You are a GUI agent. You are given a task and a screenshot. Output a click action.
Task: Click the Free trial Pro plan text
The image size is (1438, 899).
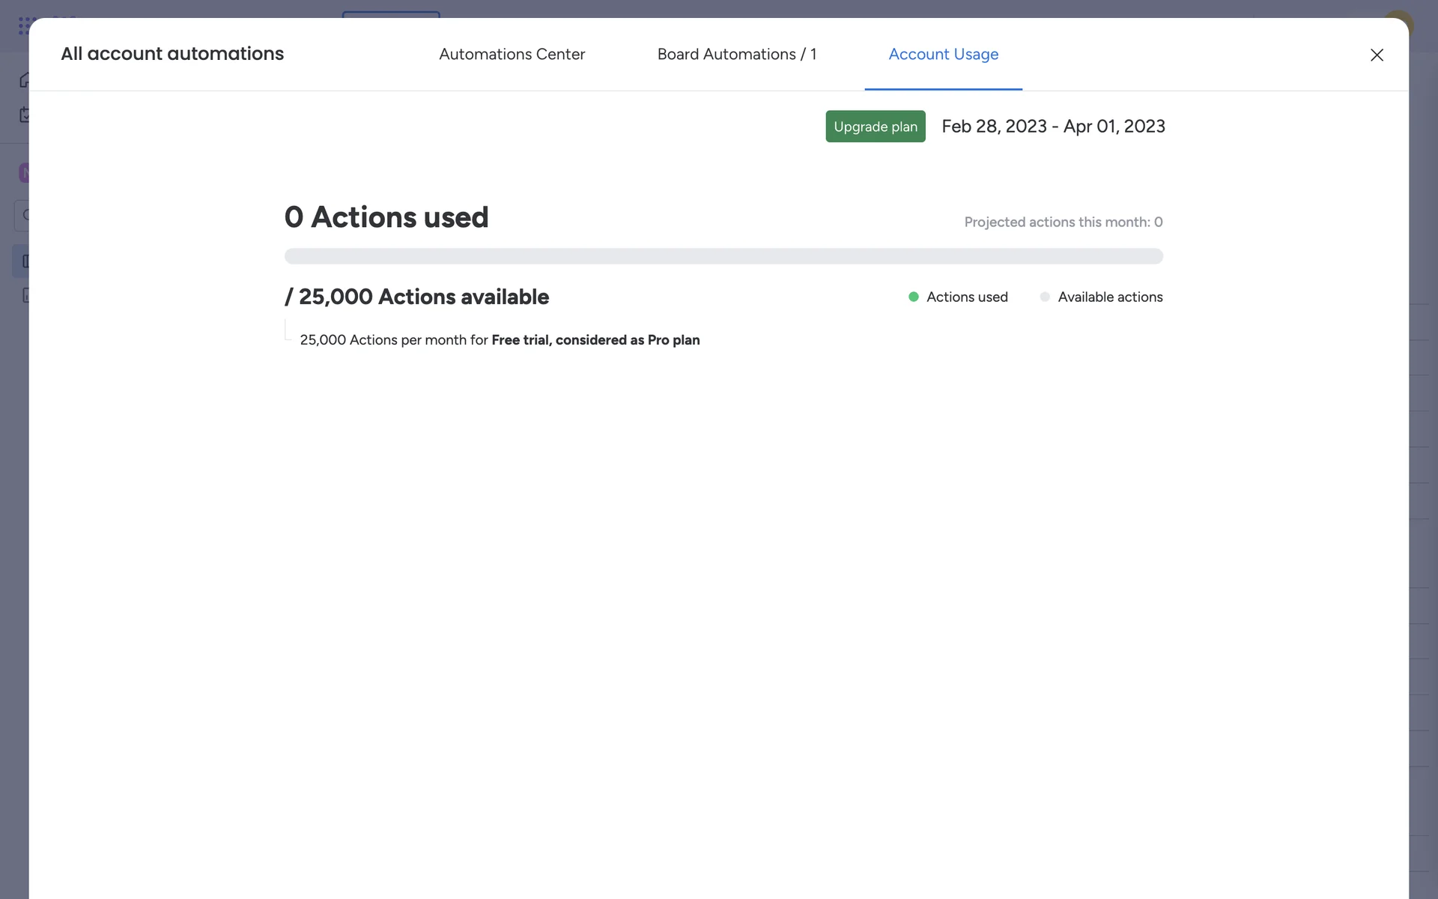point(595,340)
